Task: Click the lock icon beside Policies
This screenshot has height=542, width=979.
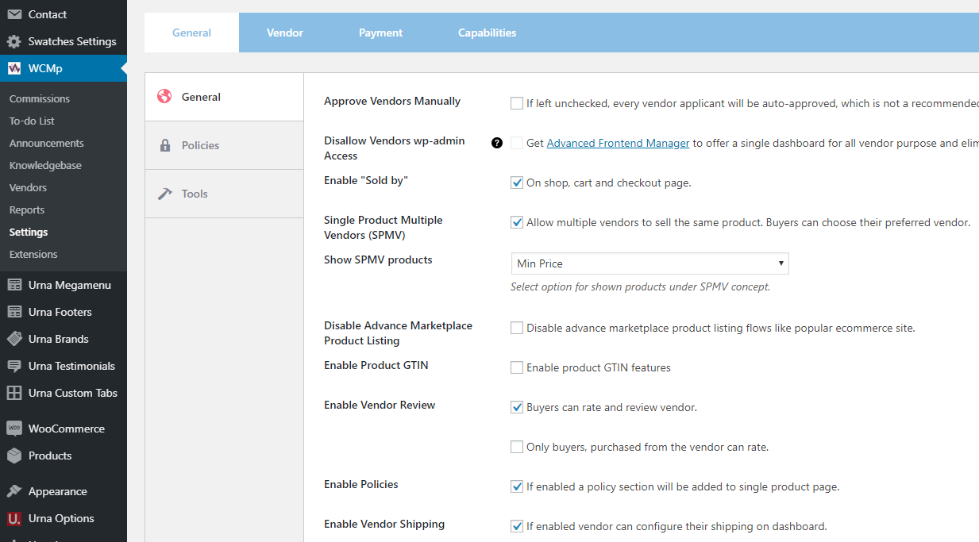Action: point(165,145)
